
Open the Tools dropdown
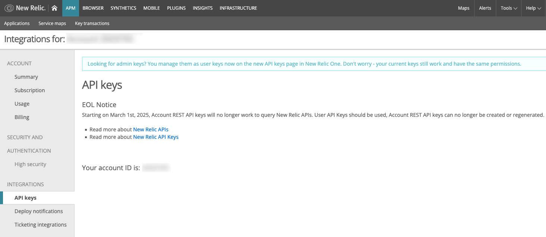click(508, 8)
